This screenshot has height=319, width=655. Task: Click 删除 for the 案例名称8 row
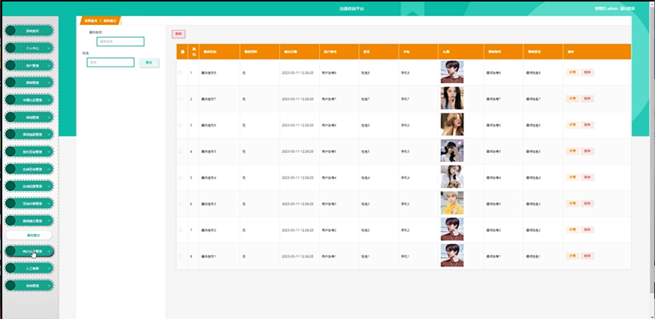point(588,72)
